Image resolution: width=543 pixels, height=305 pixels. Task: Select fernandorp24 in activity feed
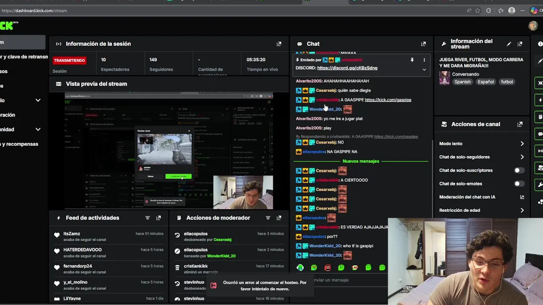(78, 266)
